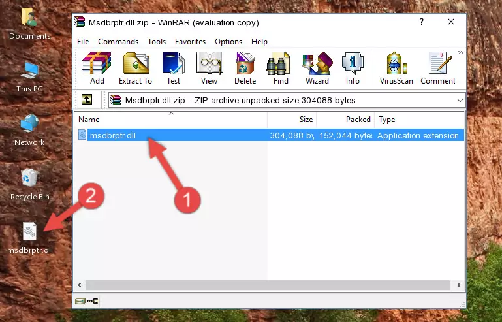The width and height of the screenshot is (502, 322).
Task: Open the Help menu
Action: pos(259,42)
